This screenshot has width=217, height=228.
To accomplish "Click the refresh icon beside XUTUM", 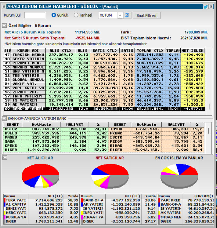I will click(127, 15).
